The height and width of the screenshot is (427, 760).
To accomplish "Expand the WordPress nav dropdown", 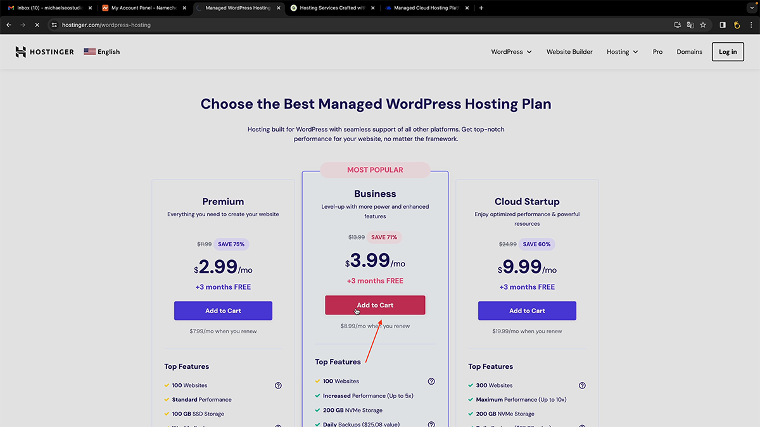I will pyautogui.click(x=511, y=52).
